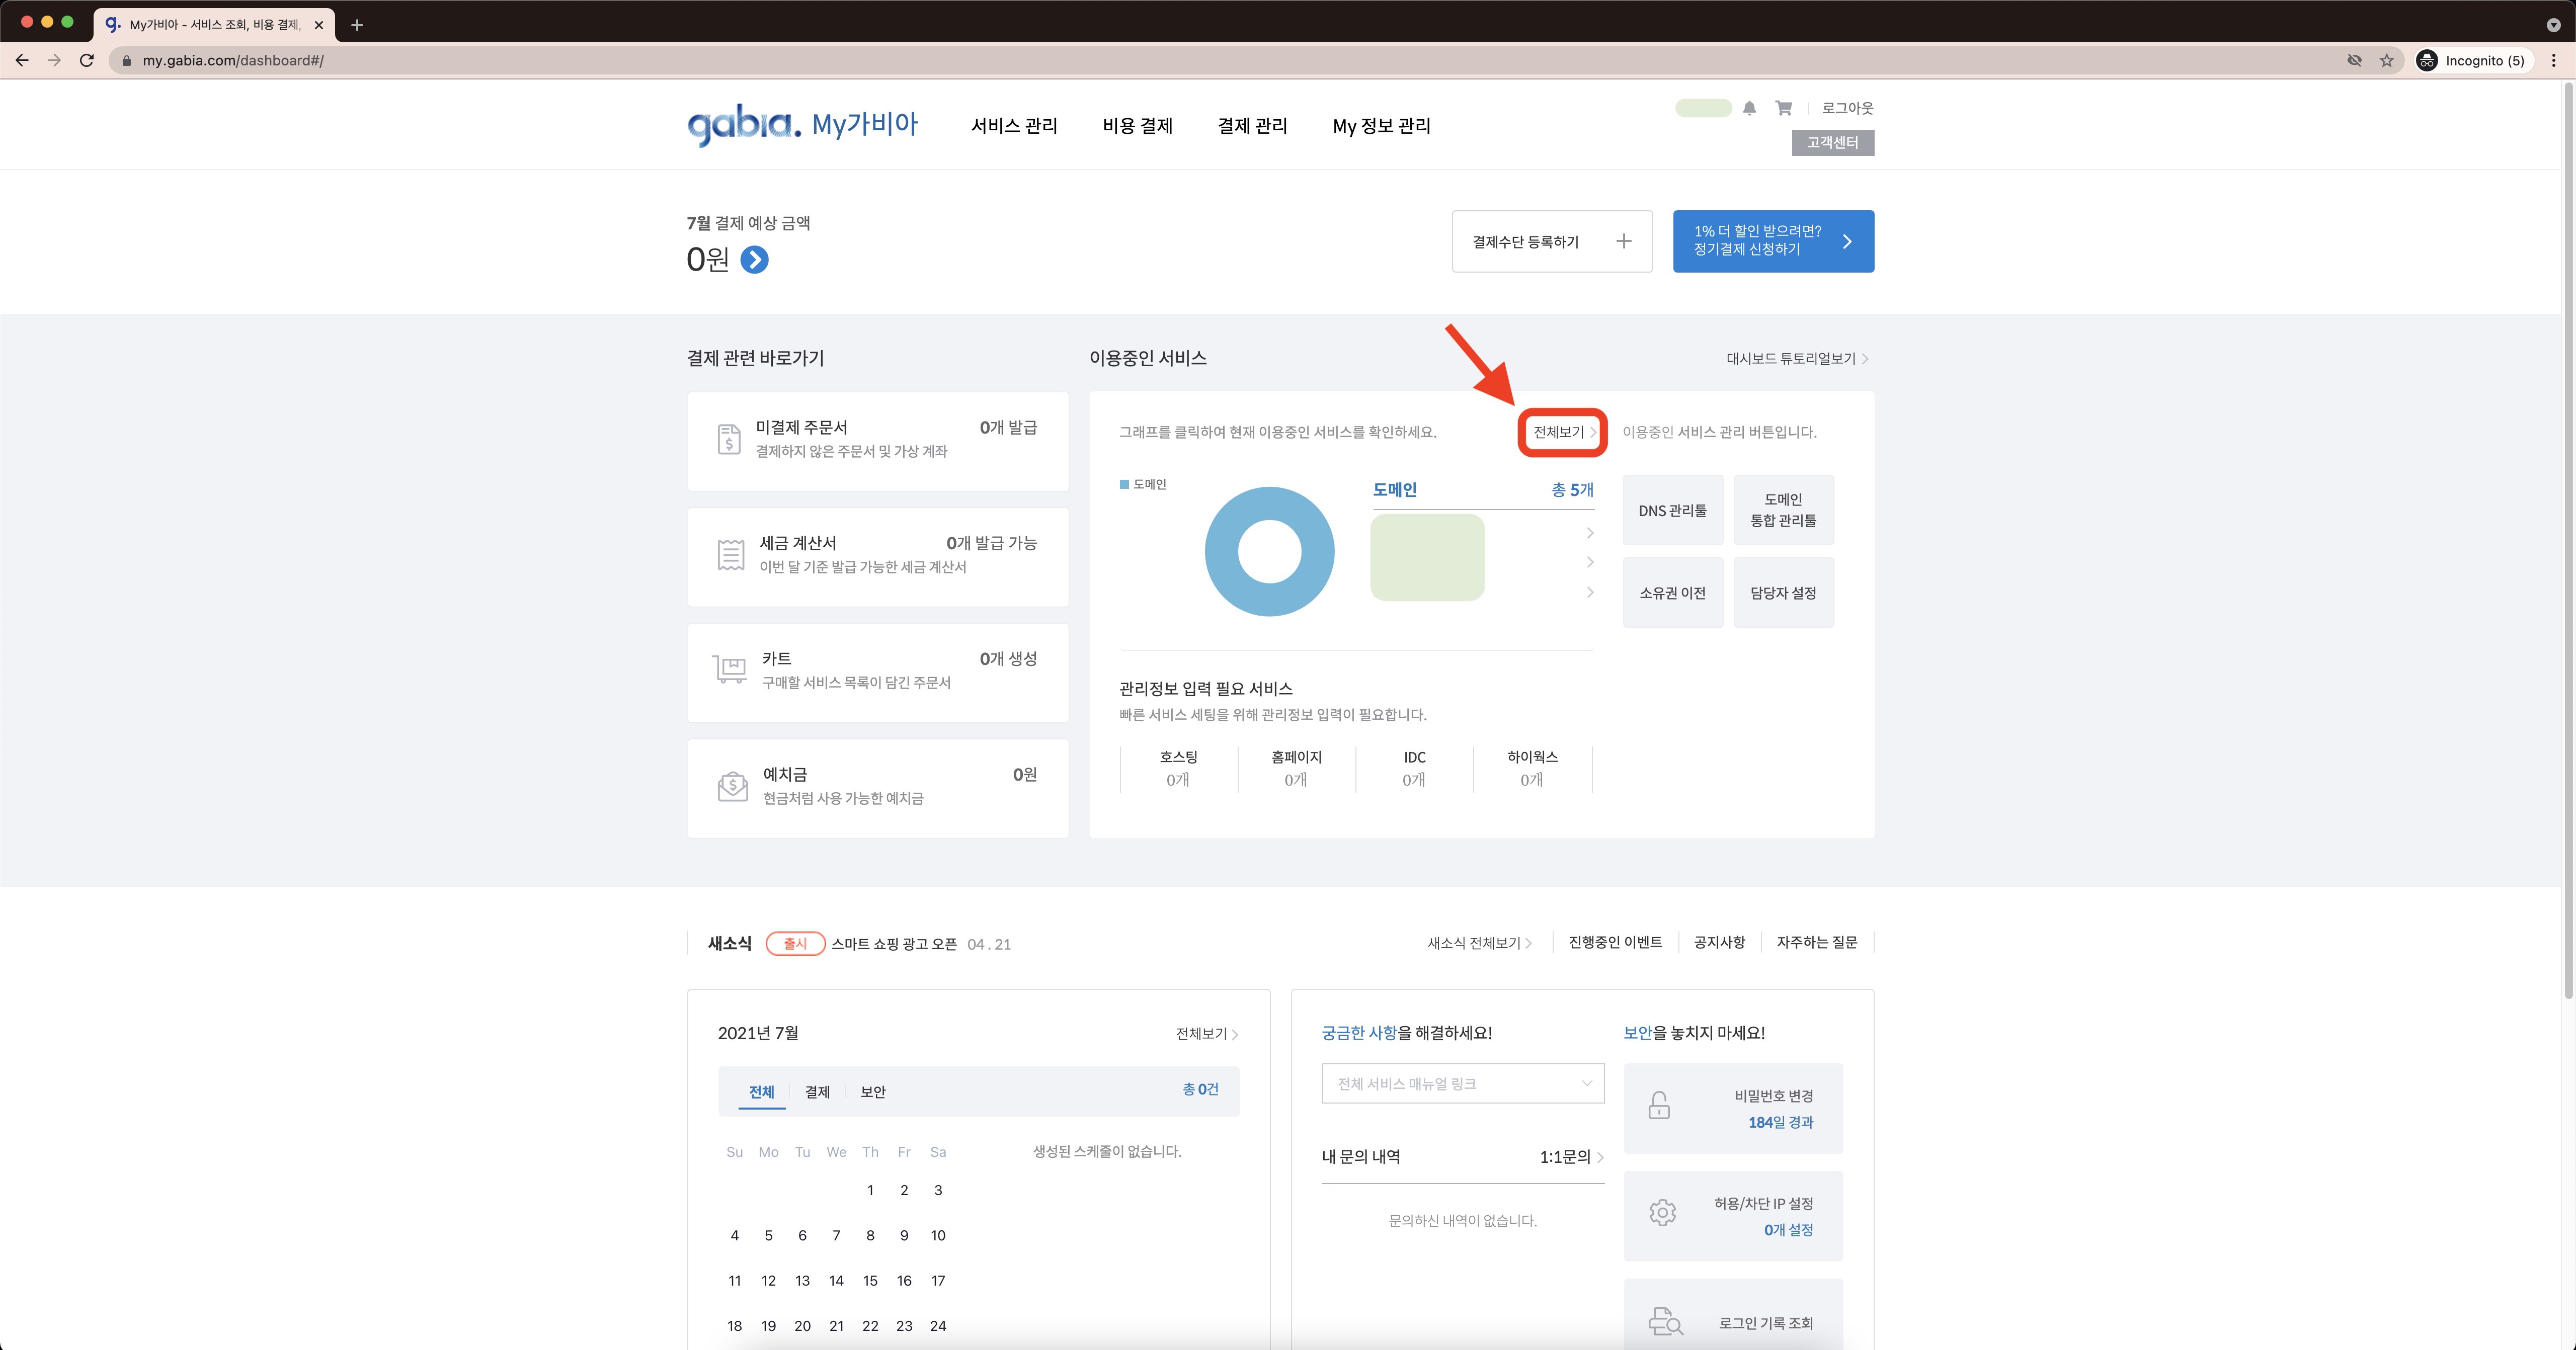Click the 비밀번호 변경 lock icon
This screenshot has height=1350, width=2576.
(x=1659, y=1106)
